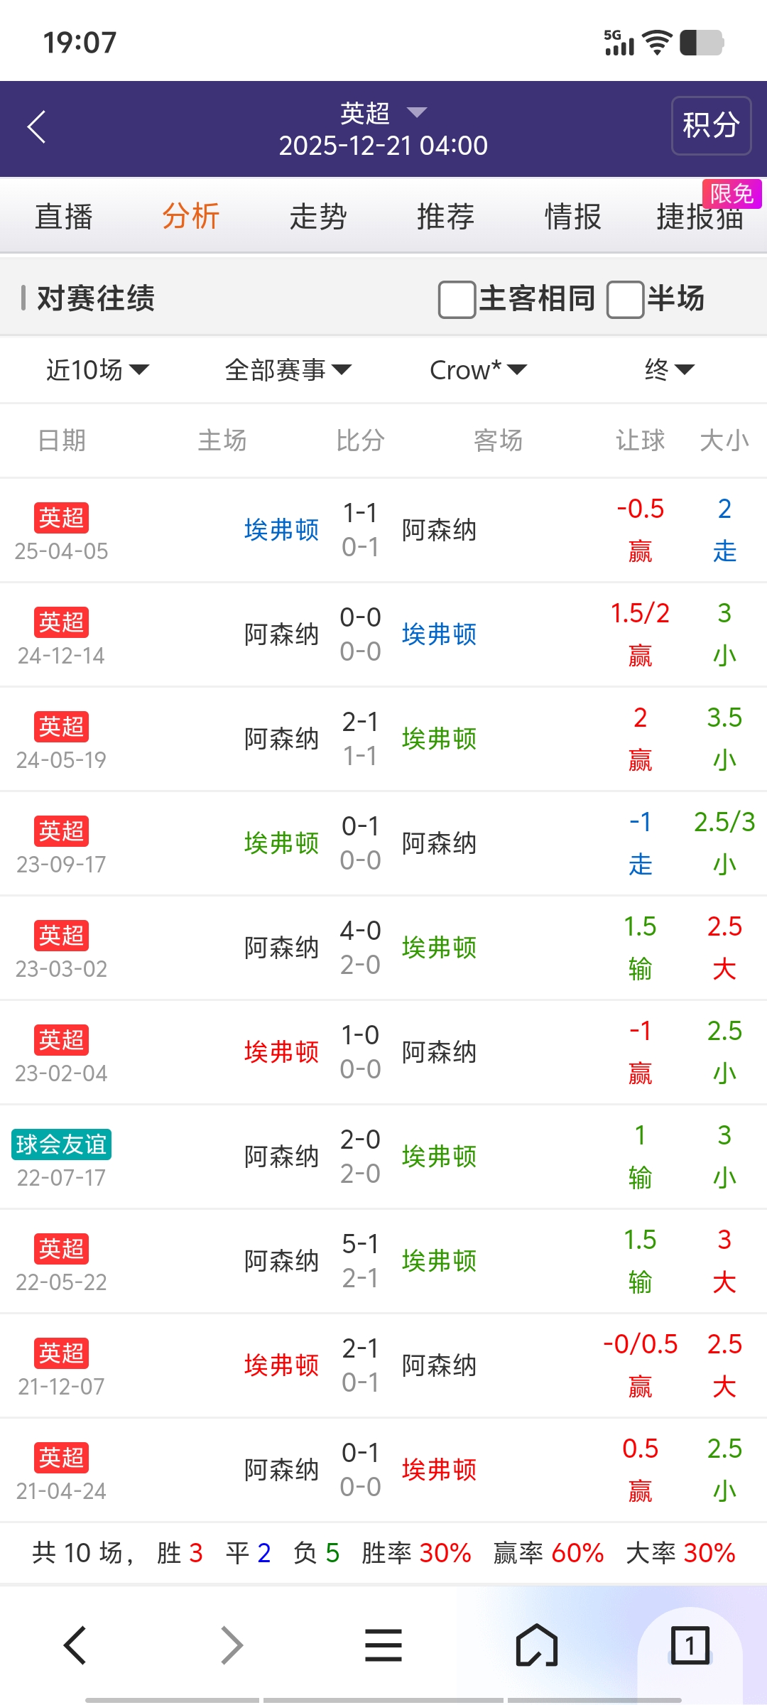The image size is (767, 1705).
Task: Switch to the 直播 tab
Action: click(x=64, y=217)
